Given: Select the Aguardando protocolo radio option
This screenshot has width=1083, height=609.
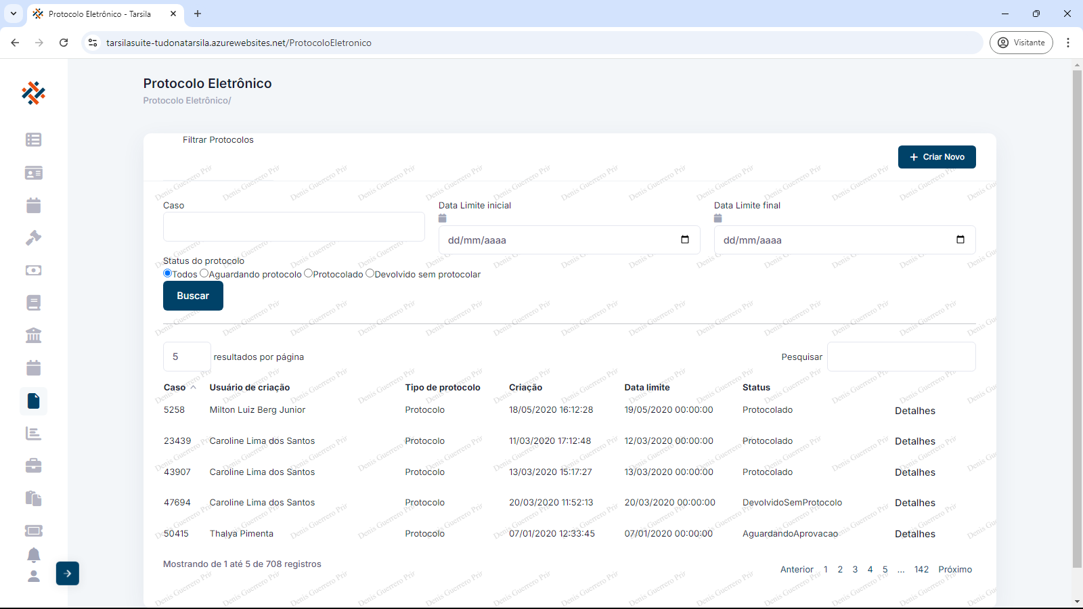Looking at the screenshot, I should click(x=204, y=273).
